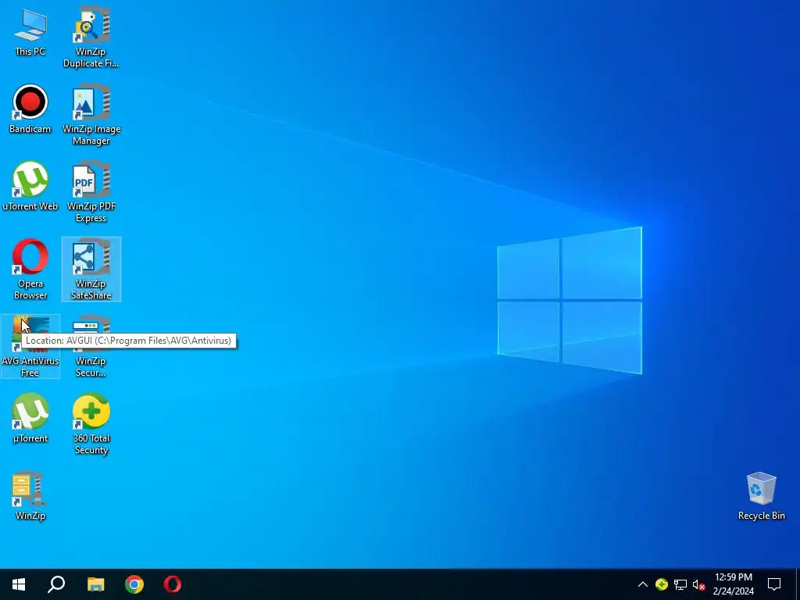Viewport: 800px width, 600px height.
Task: Select the WinZip SafeShare icon
Action: (x=91, y=270)
